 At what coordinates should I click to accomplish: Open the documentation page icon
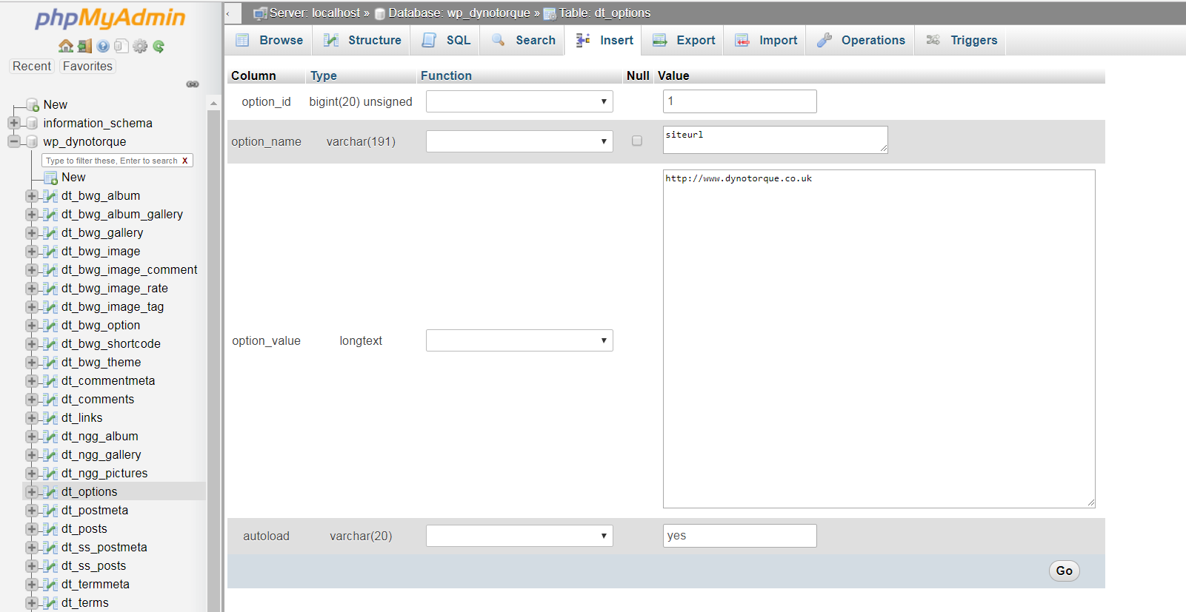click(x=121, y=46)
